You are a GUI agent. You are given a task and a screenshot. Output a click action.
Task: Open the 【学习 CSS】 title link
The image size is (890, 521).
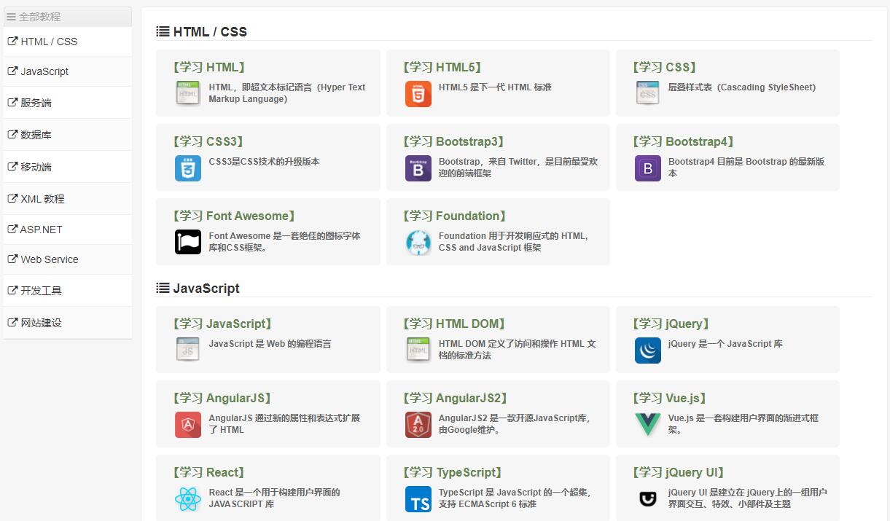tap(664, 67)
